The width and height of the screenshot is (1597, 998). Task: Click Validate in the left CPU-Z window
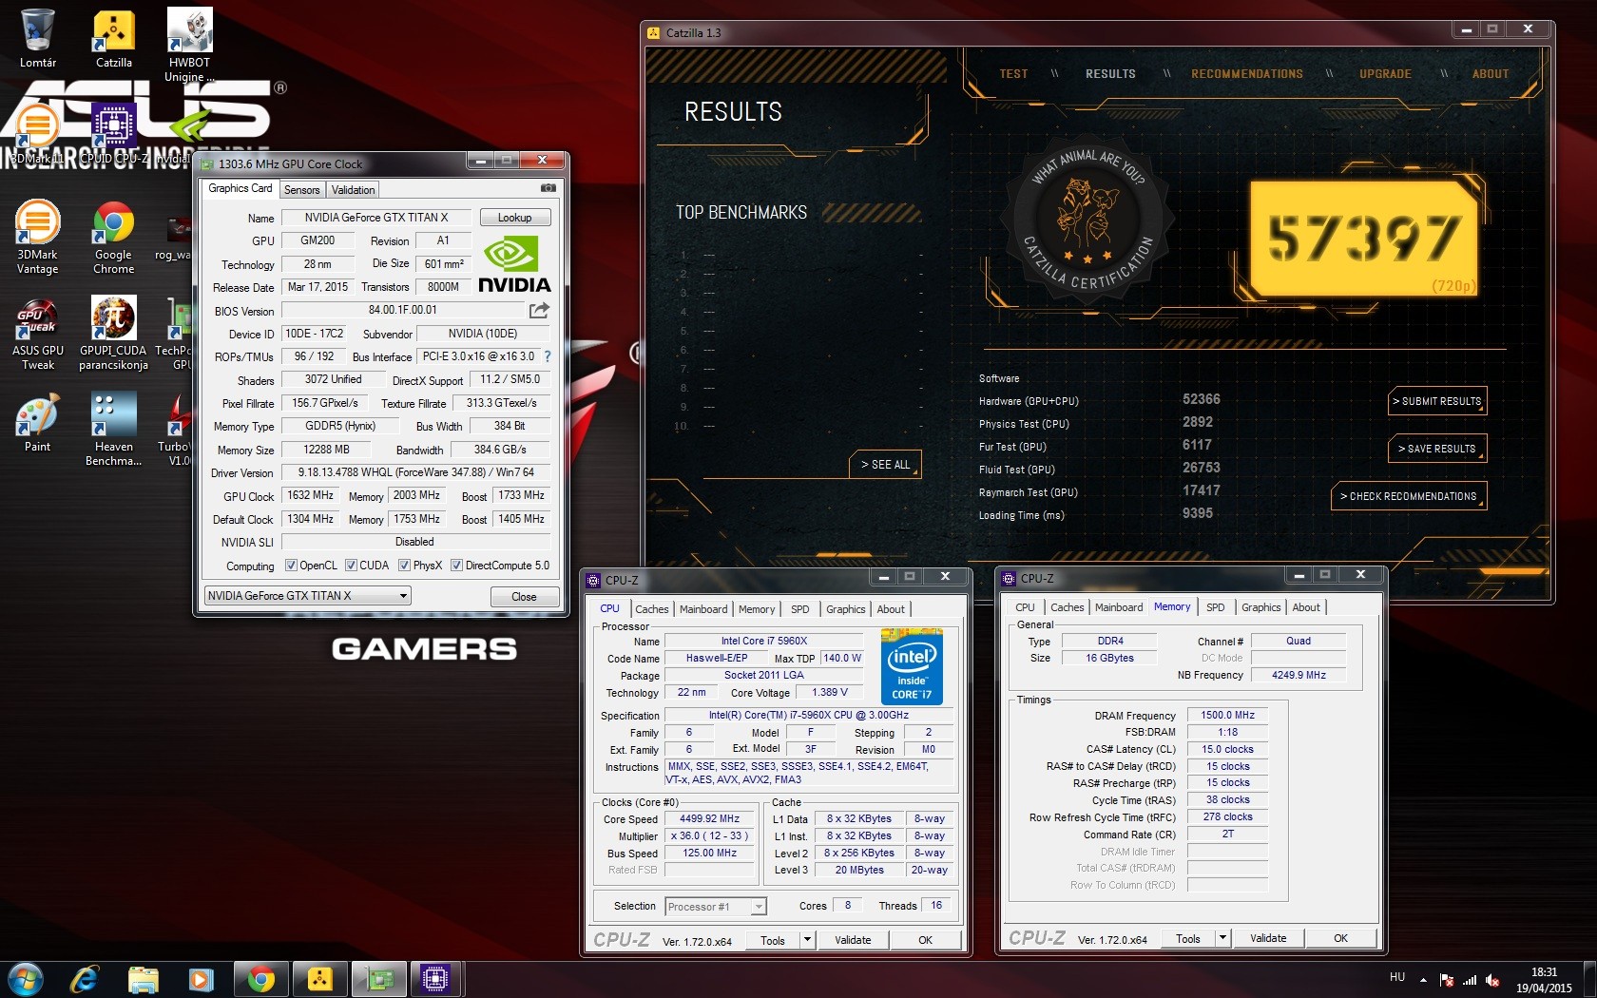point(853,940)
